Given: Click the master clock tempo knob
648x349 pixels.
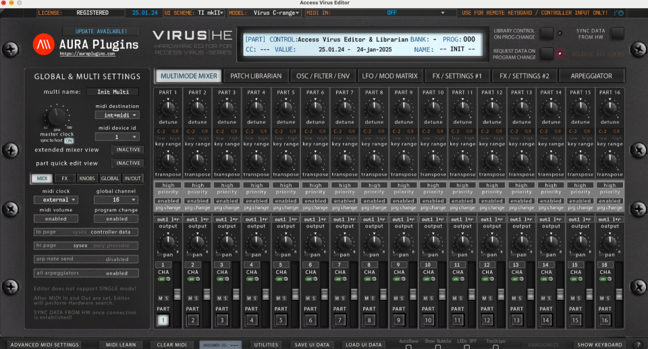Looking at the screenshot, I should point(57,116).
